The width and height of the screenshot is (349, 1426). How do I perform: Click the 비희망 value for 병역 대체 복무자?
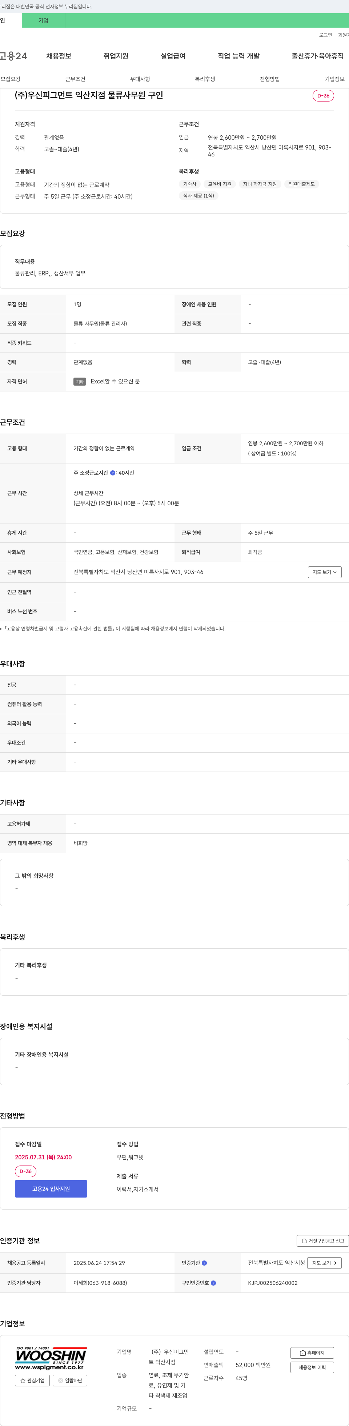point(81,843)
